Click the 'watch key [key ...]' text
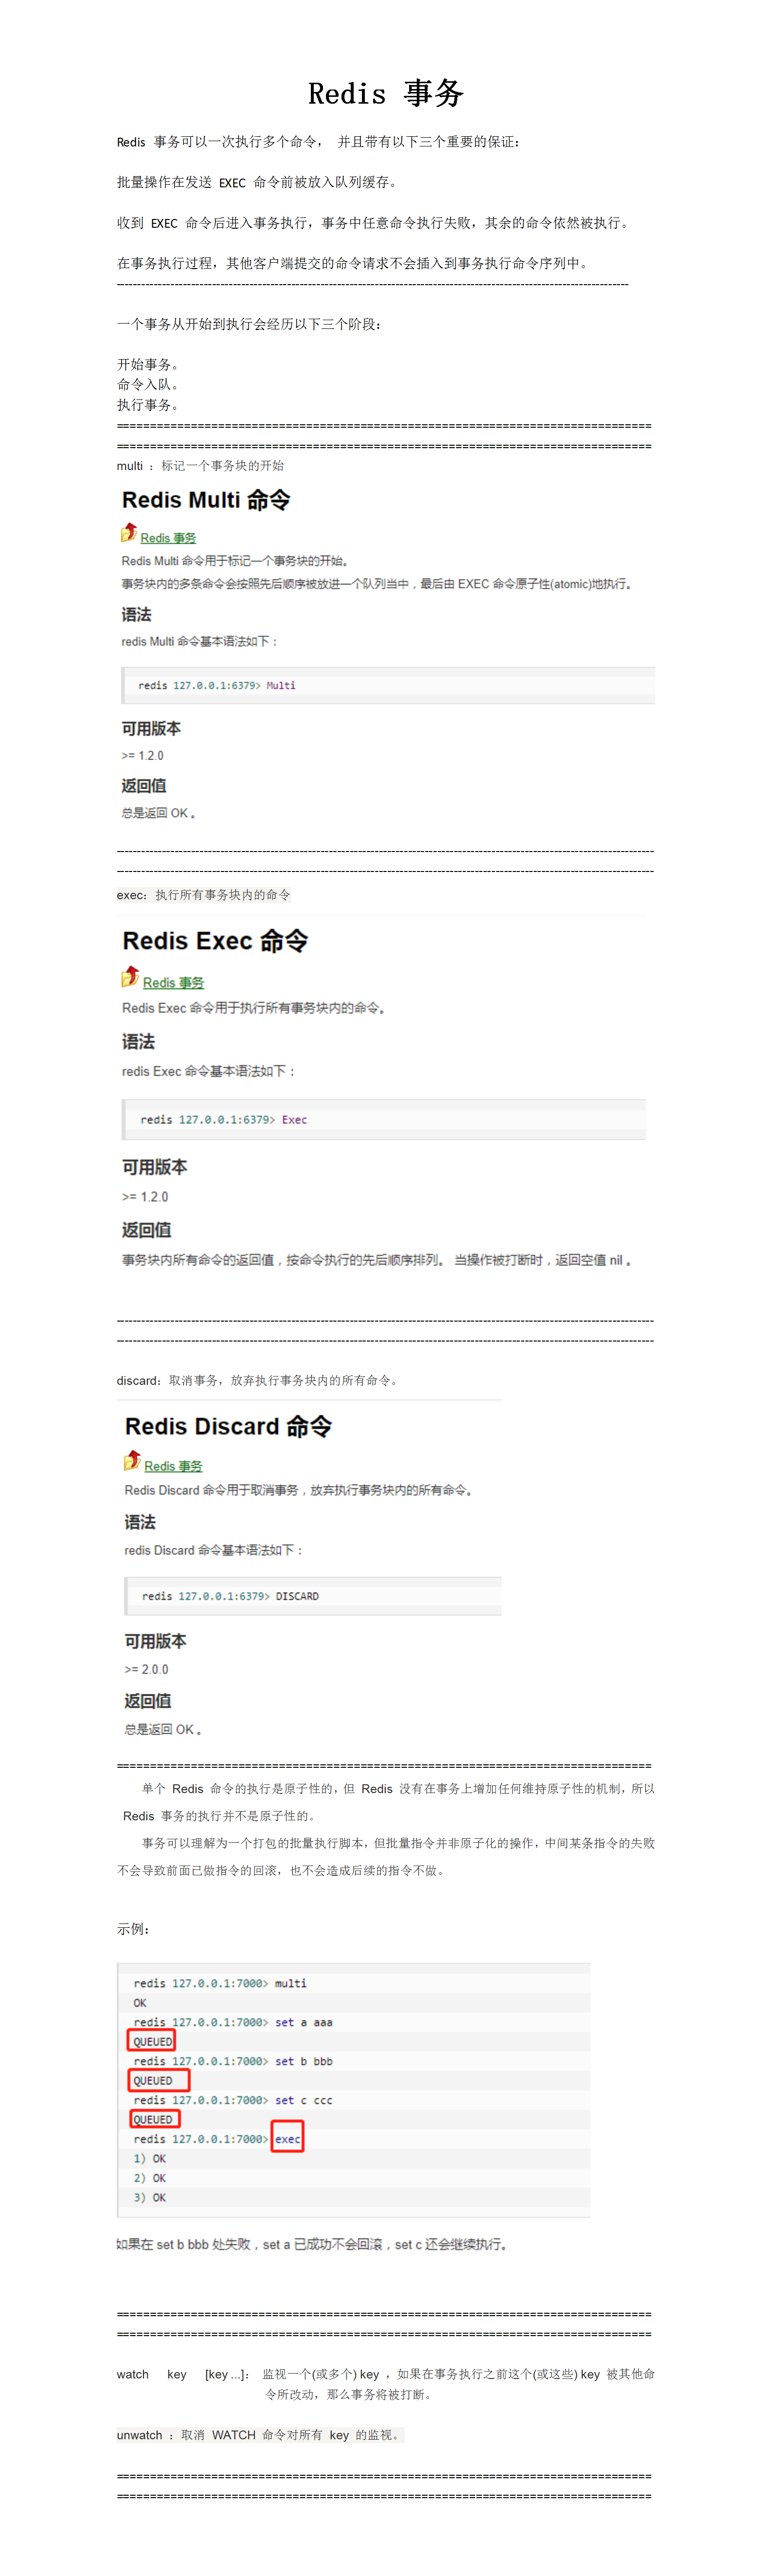 182,2374
